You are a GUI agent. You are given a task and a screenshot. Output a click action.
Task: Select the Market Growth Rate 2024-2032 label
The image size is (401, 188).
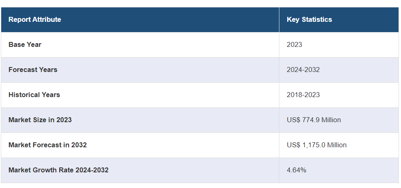(58, 170)
